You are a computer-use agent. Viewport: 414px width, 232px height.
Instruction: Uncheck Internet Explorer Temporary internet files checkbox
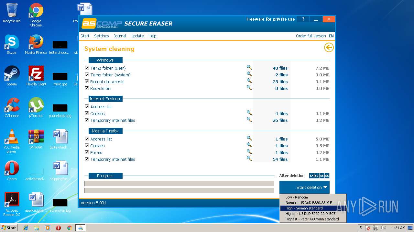87,120
